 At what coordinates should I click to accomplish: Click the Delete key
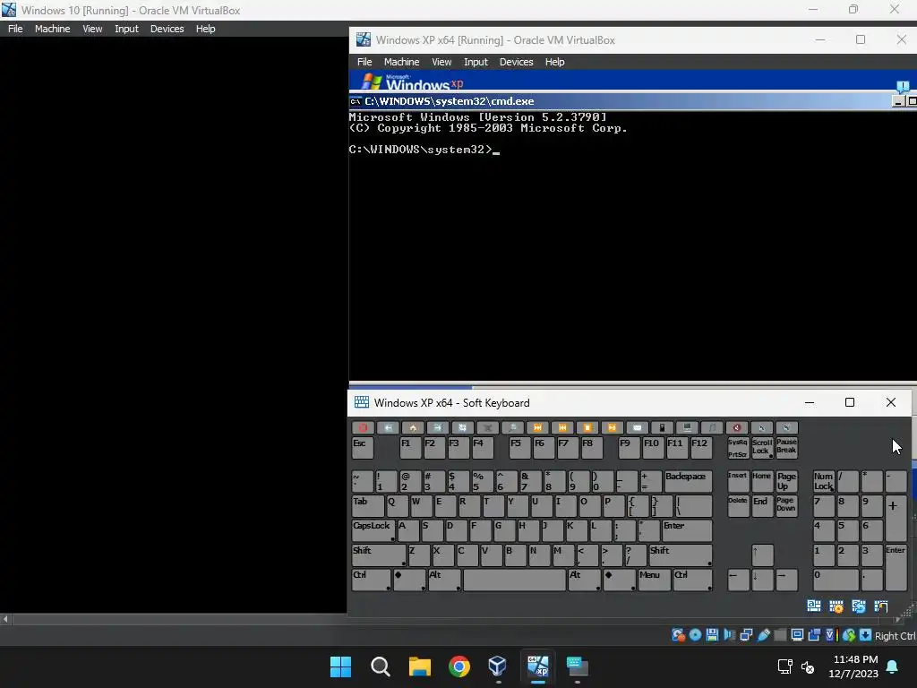click(738, 506)
